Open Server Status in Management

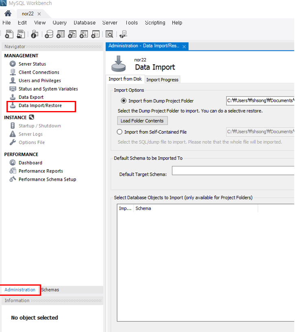pos(32,64)
